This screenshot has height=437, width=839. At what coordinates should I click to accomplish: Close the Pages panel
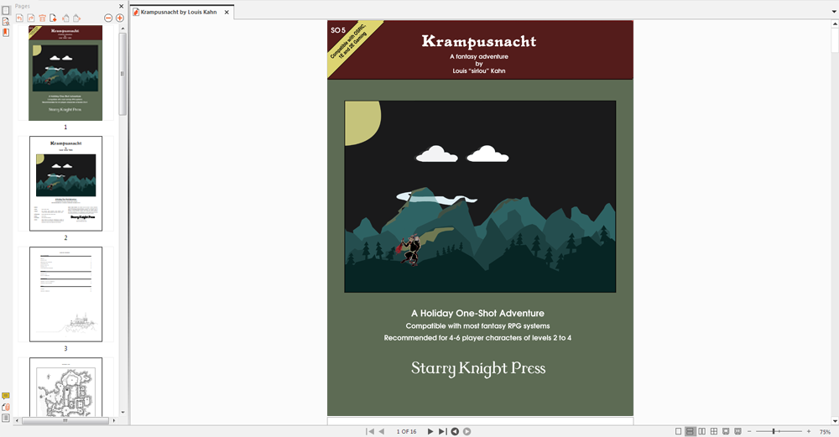click(121, 6)
